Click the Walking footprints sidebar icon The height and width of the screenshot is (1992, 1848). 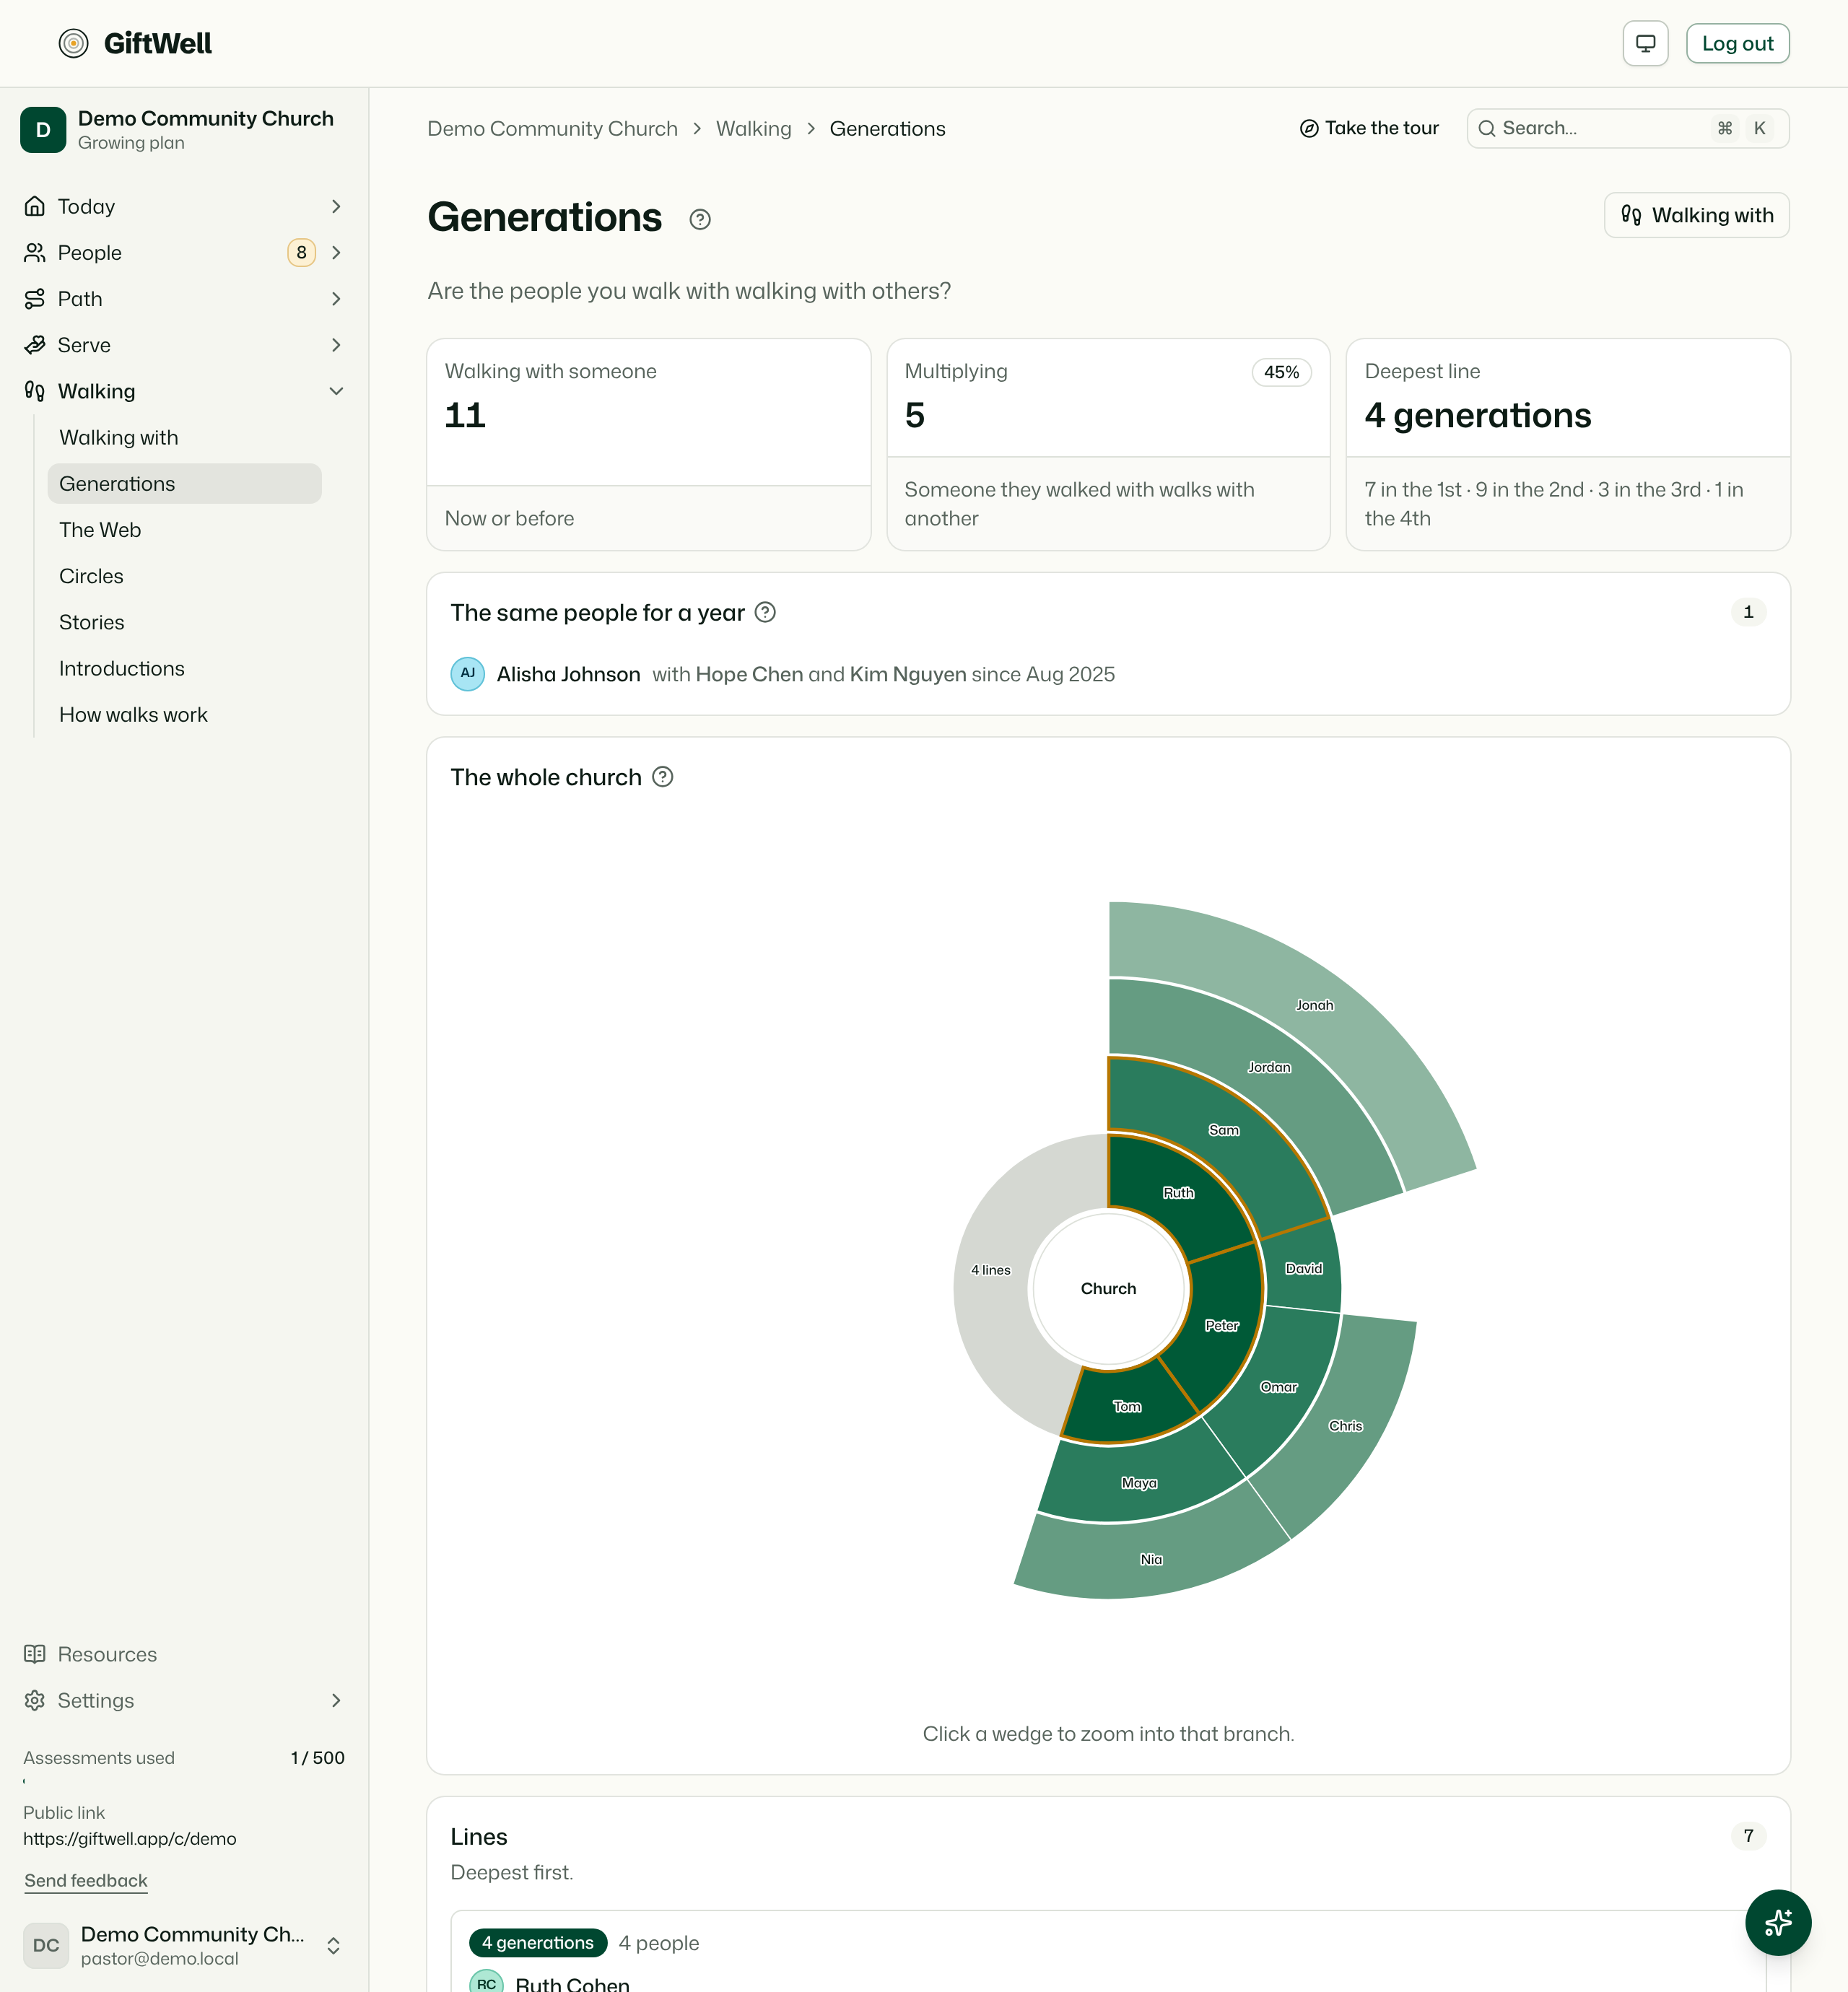click(35, 391)
